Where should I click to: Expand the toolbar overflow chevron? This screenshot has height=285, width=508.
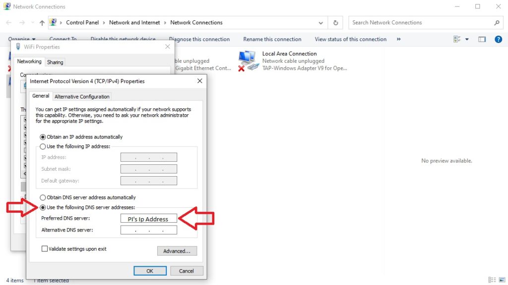(399, 39)
